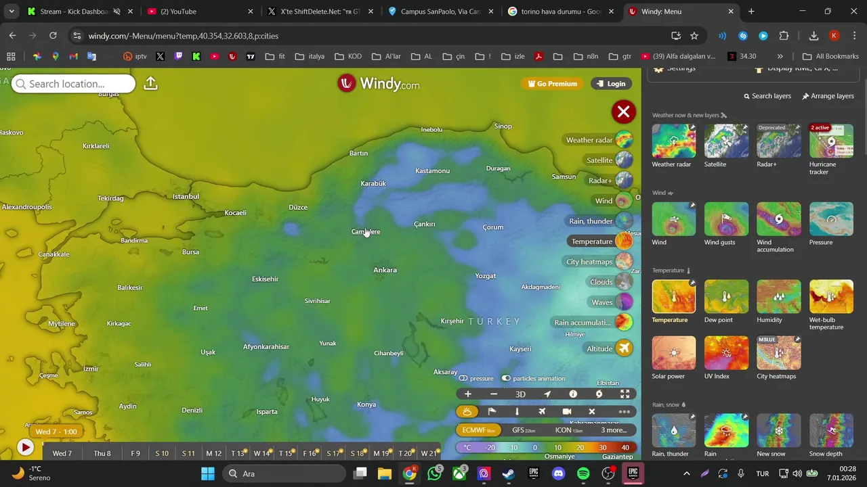Select the Weather radar layer icon in map list

[x=624, y=140]
